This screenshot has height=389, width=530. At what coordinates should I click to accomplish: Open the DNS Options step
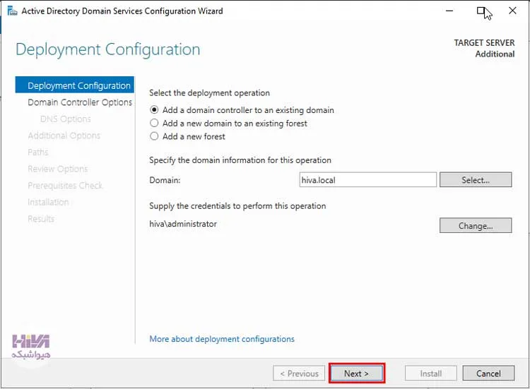click(x=65, y=119)
